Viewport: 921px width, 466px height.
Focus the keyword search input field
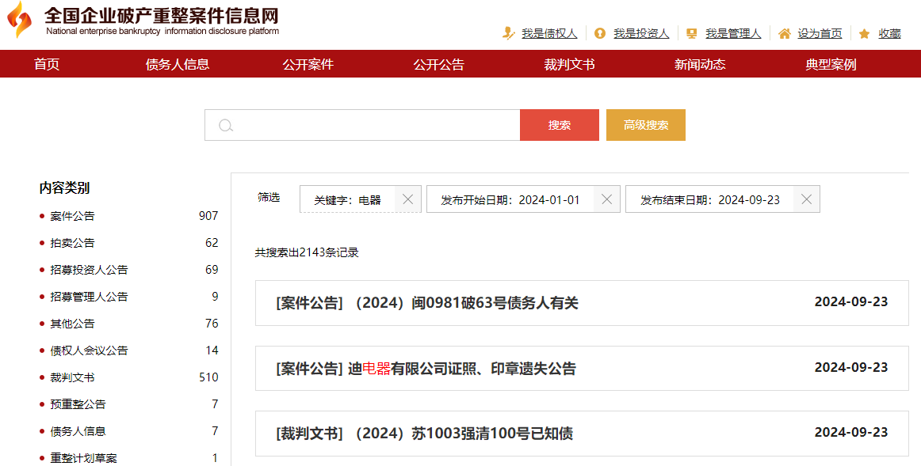[x=373, y=125]
